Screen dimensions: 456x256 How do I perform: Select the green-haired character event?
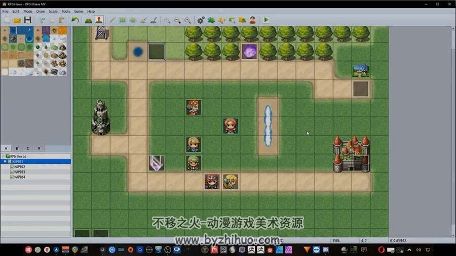pos(194,163)
